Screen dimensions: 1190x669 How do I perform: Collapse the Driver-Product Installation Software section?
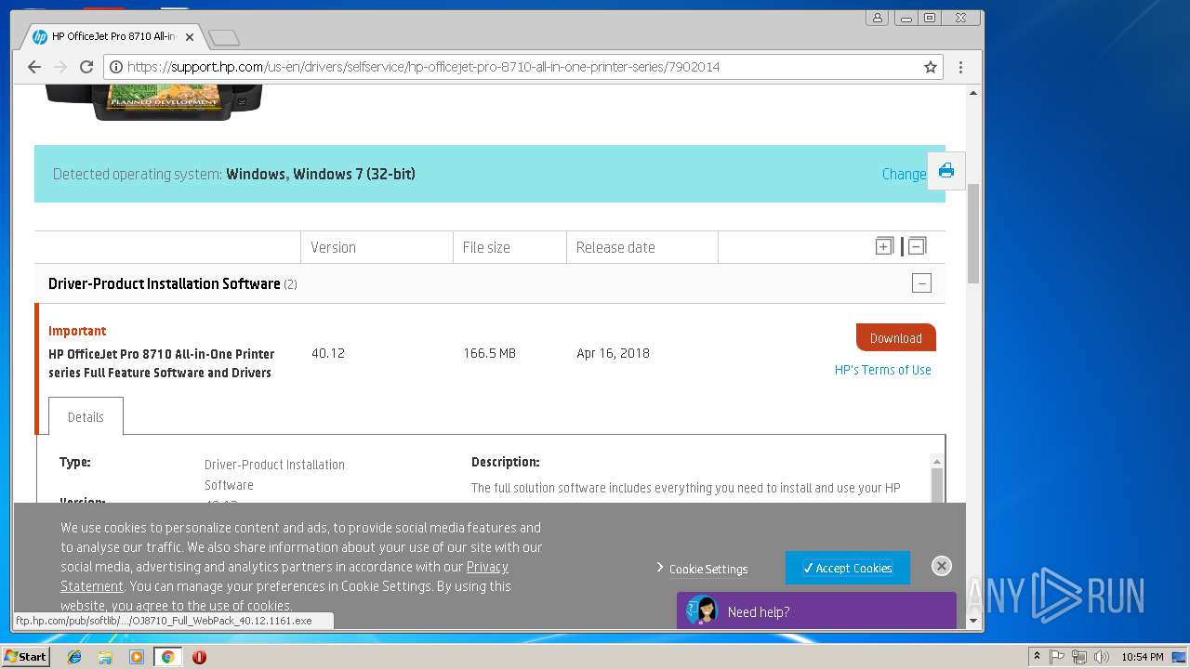[x=921, y=283]
